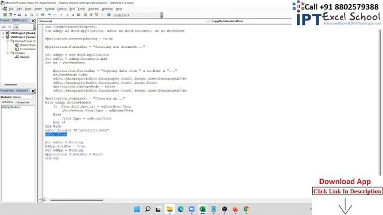Click the Cut toolbar icon
Image resolution: width=383 pixels, height=215 pixels.
click(x=26, y=15)
